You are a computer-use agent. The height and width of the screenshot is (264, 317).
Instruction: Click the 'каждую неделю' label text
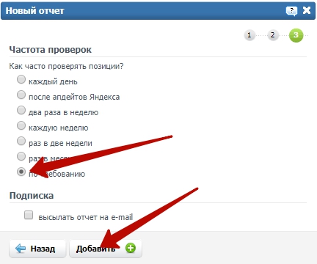[59, 128]
